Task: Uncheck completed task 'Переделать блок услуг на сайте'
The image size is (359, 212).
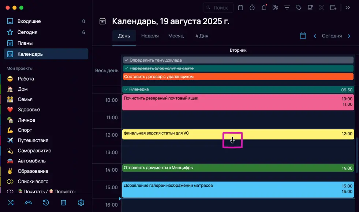Action: (126, 69)
